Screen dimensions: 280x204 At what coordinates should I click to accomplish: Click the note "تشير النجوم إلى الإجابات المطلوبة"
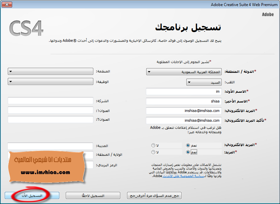point(183,62)
